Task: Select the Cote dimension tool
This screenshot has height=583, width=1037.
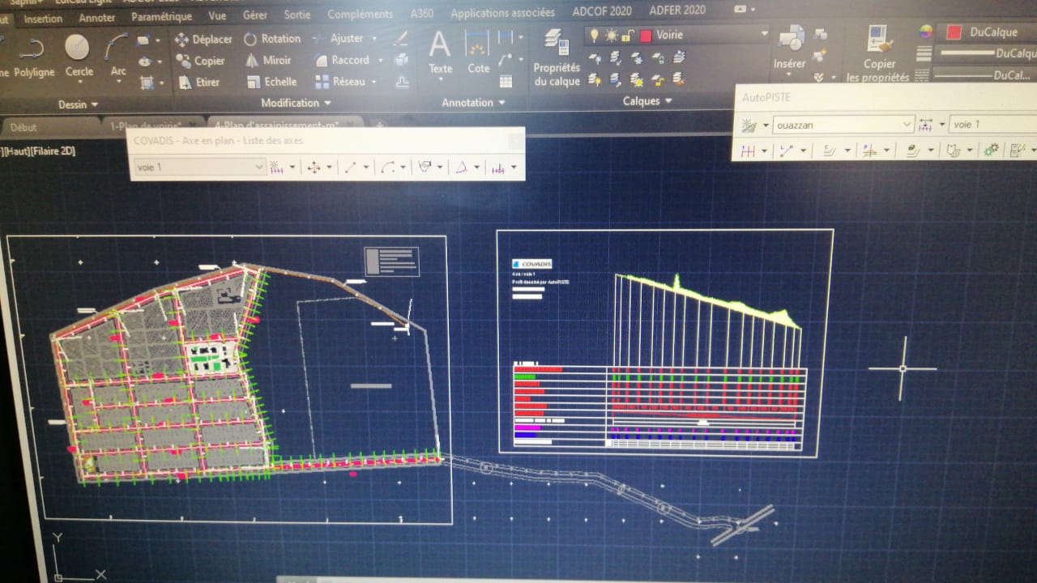Action: point(478,53)
